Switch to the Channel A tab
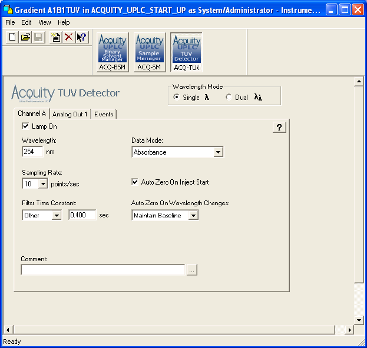 (32, 113)
